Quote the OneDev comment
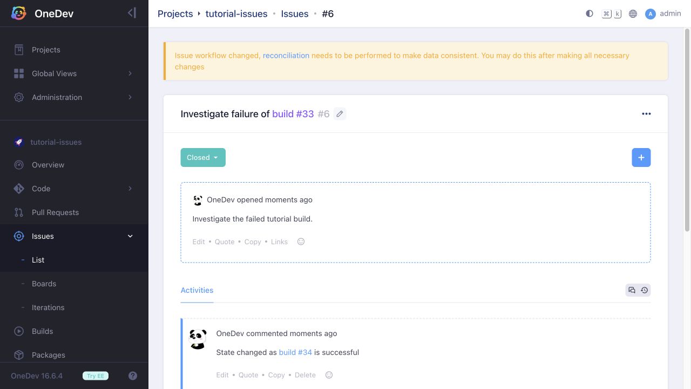This screenshot has height=389, width=691. (x=248, y=375)
